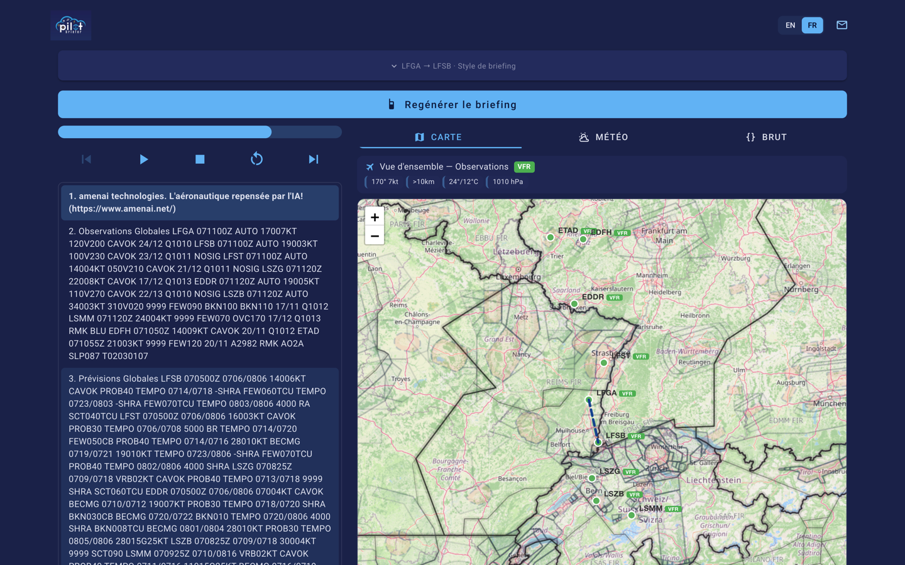
Task: Select the EDDR station marker
Action: [574, 304]
